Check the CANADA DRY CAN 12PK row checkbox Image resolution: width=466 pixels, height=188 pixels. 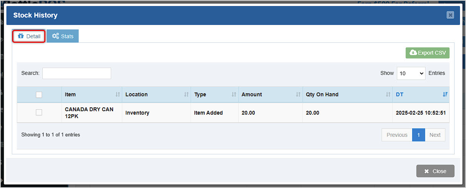coord(39,112)
